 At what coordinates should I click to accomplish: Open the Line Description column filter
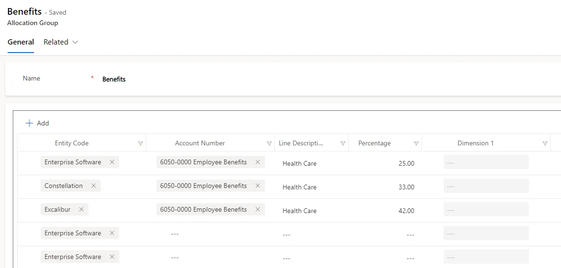coord(342,143)
